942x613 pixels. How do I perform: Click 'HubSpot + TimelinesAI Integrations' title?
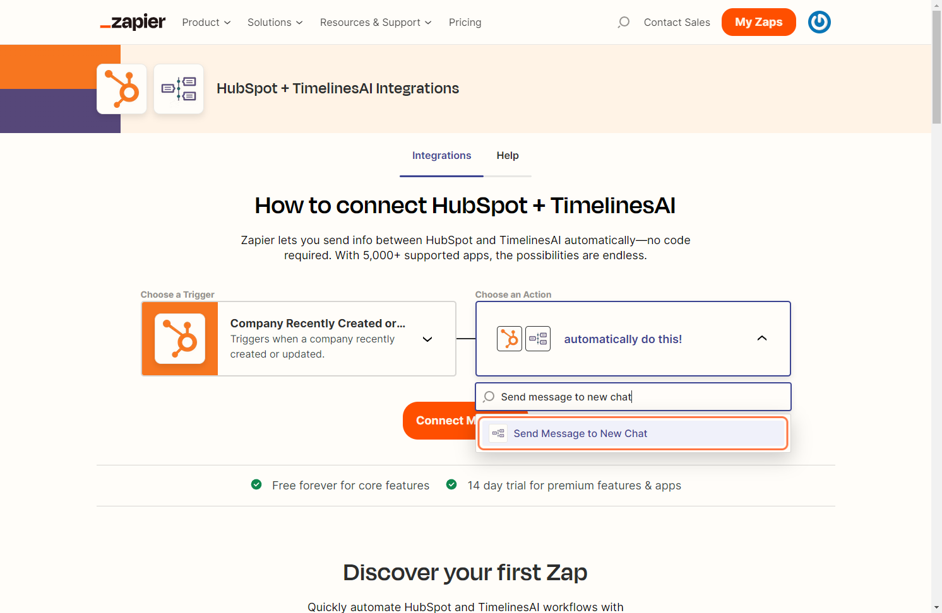338,88
